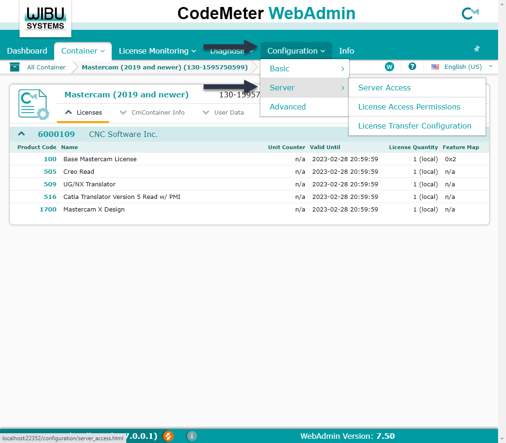The width and height of the screenshot is (506, 443).
Task: Click the 'Valid Until' column header
Action: coord(325,147)
